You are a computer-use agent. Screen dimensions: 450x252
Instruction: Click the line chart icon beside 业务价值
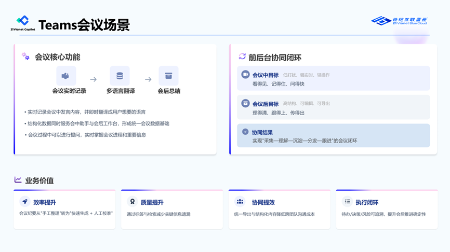pos(18,180)
